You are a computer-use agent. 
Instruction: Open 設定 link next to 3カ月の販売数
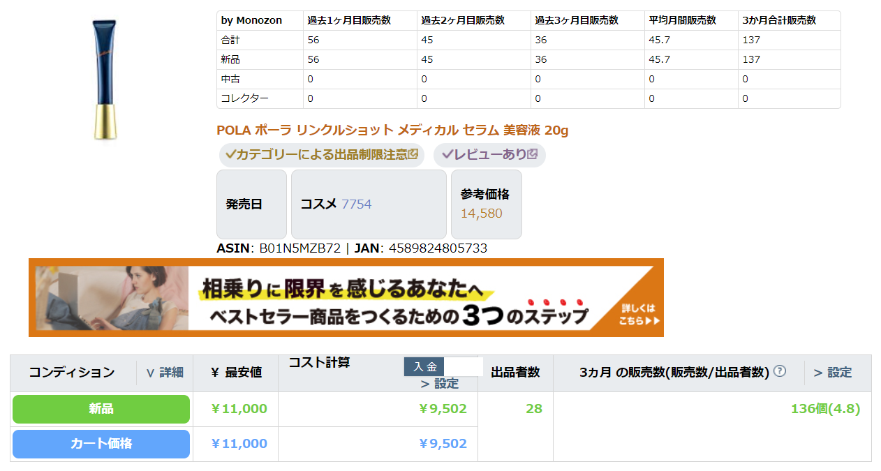pos(833,373)
